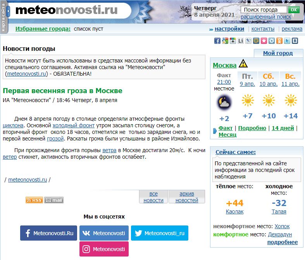Open the Instagram Meteonovosti button
305x260 pixels.
click(104, 249)
